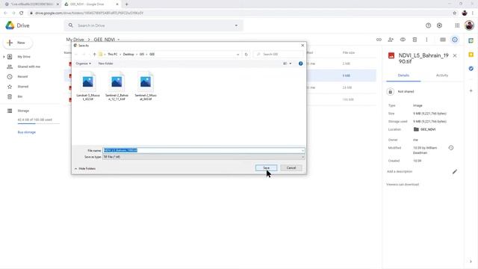This screenshot has height=269, width=478.
Task: Click This PC in the path breadcrumb
Action: click(113, 55)
